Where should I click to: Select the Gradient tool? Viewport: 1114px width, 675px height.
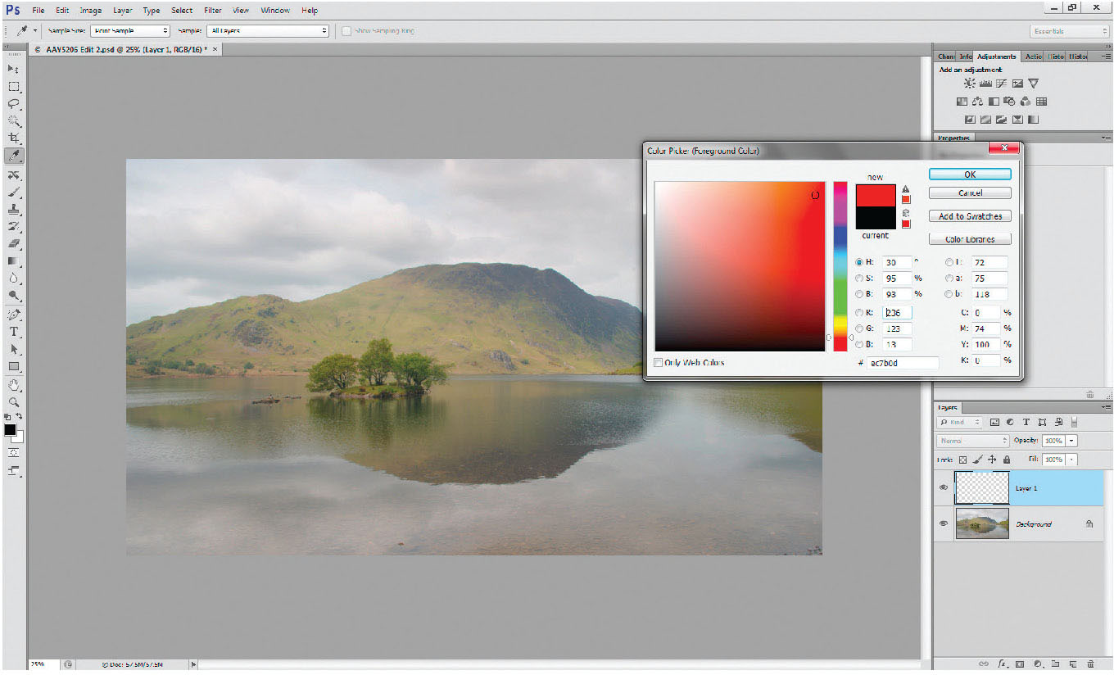point(14,261)
